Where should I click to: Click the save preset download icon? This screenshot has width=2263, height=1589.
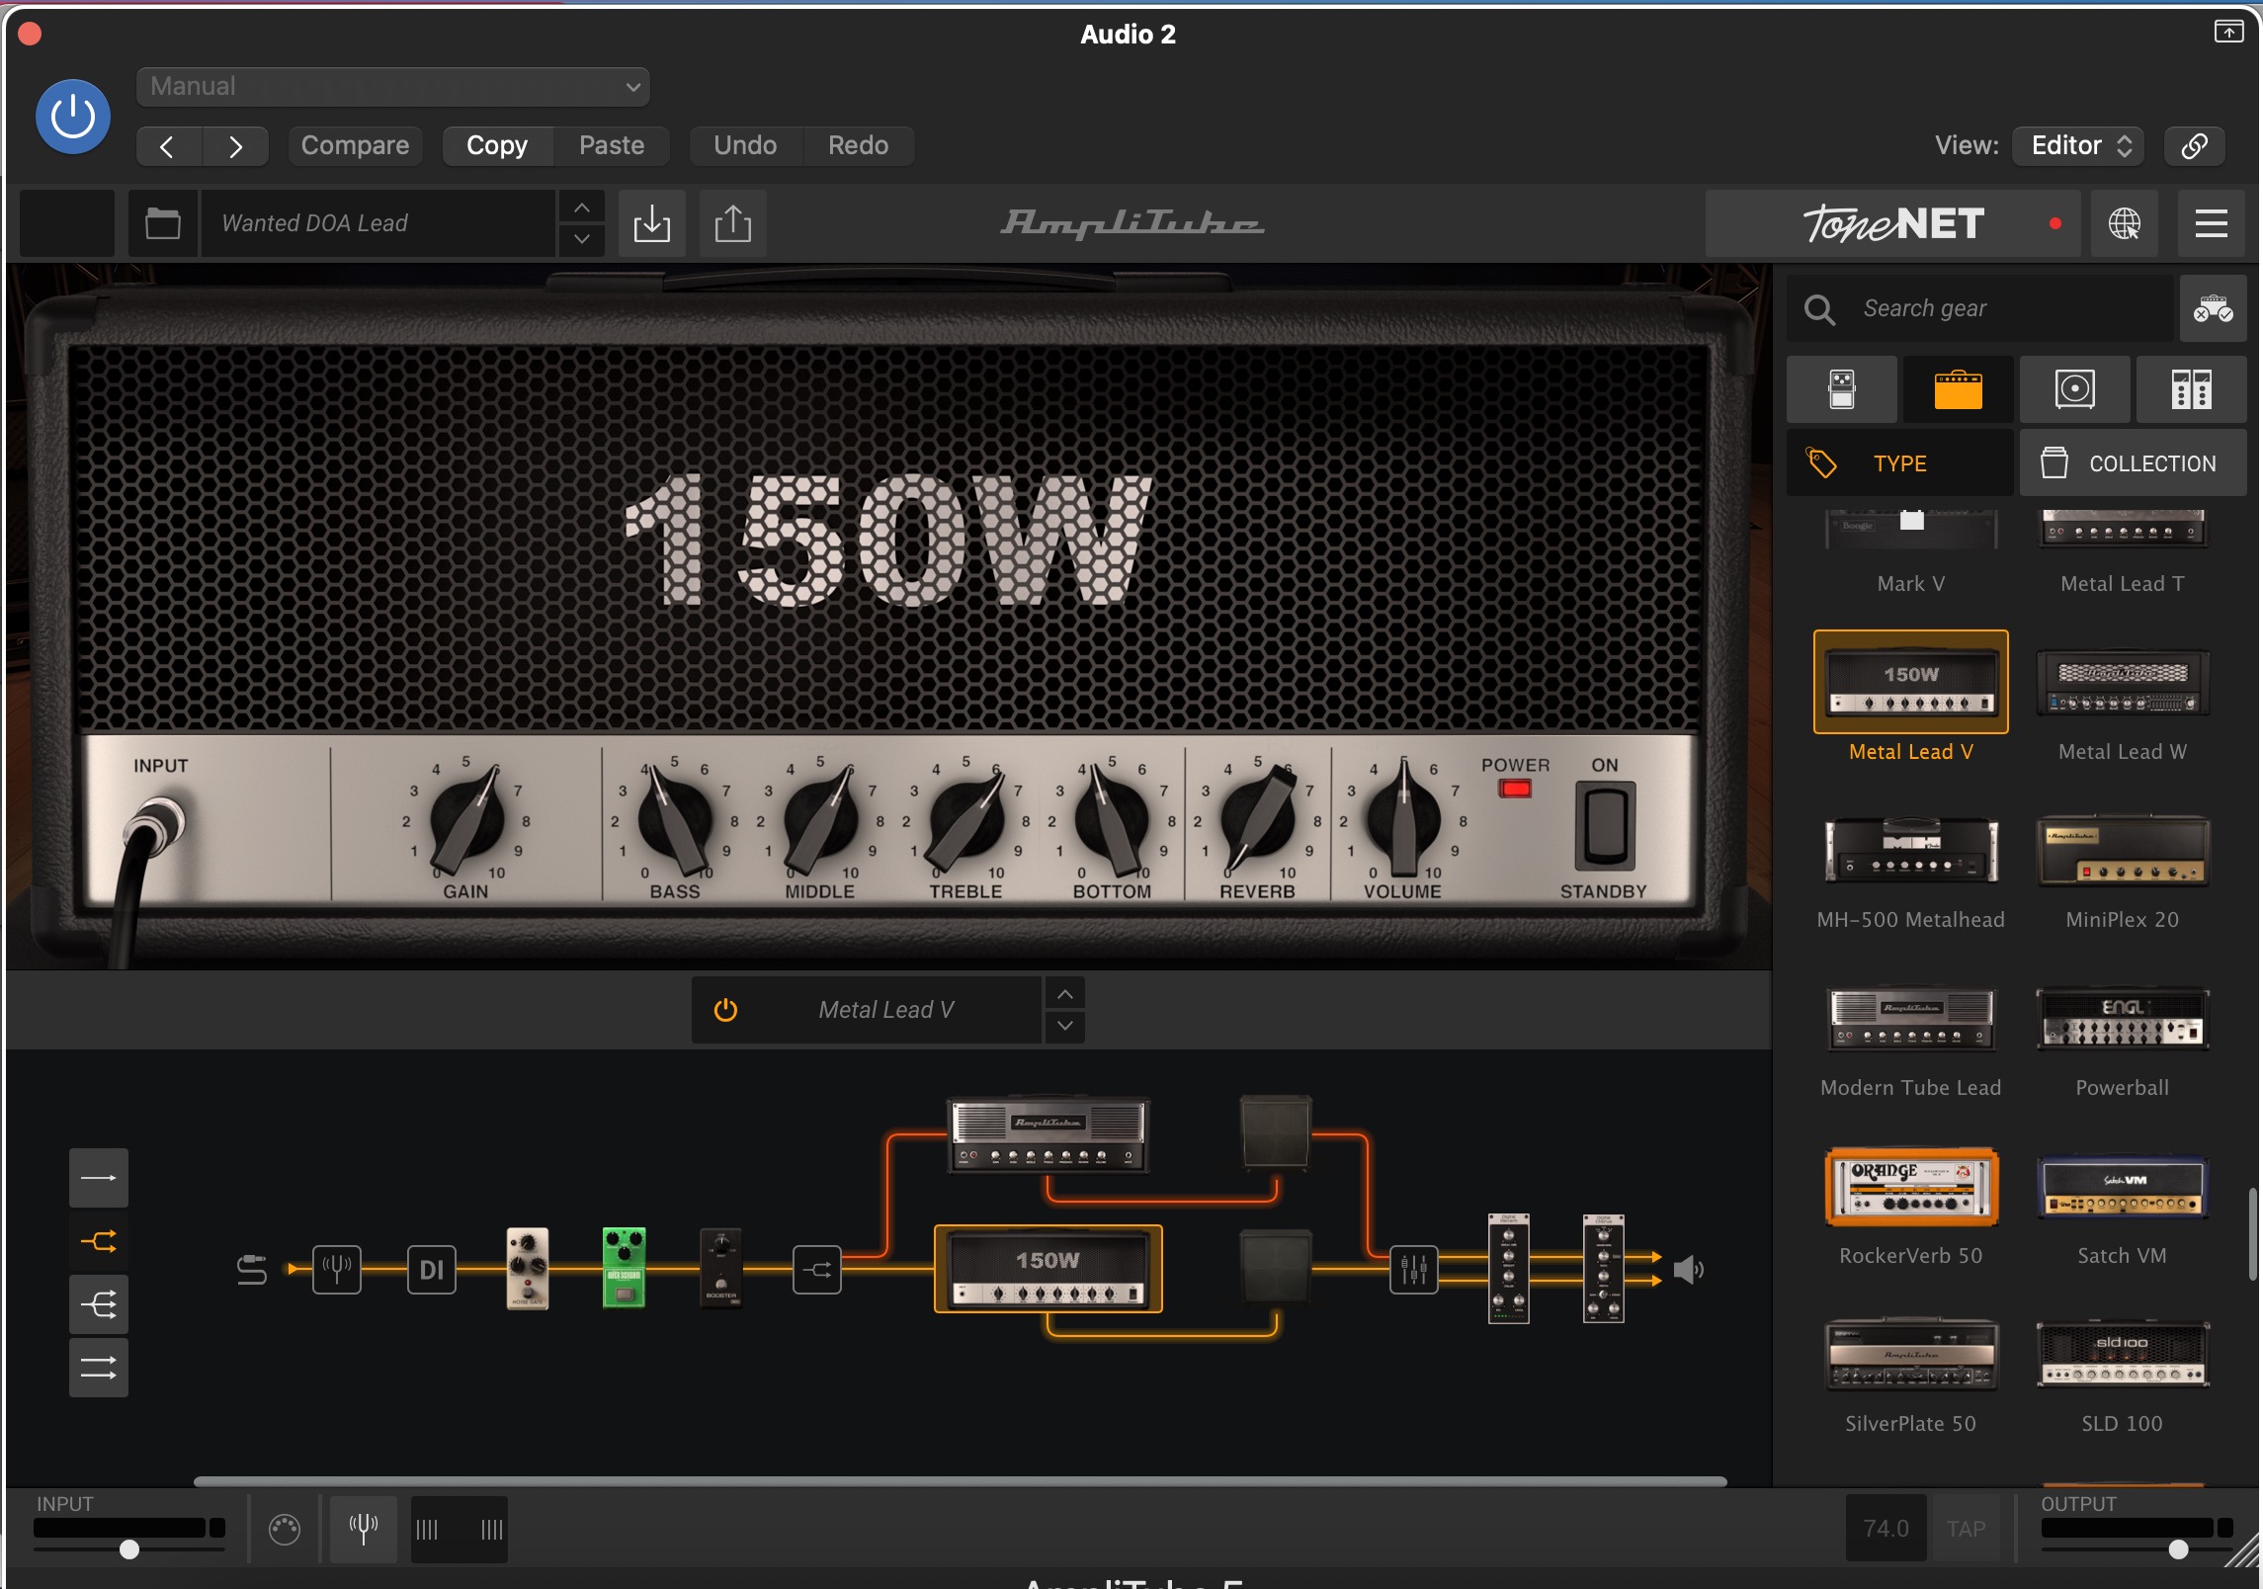coord(652,223)
